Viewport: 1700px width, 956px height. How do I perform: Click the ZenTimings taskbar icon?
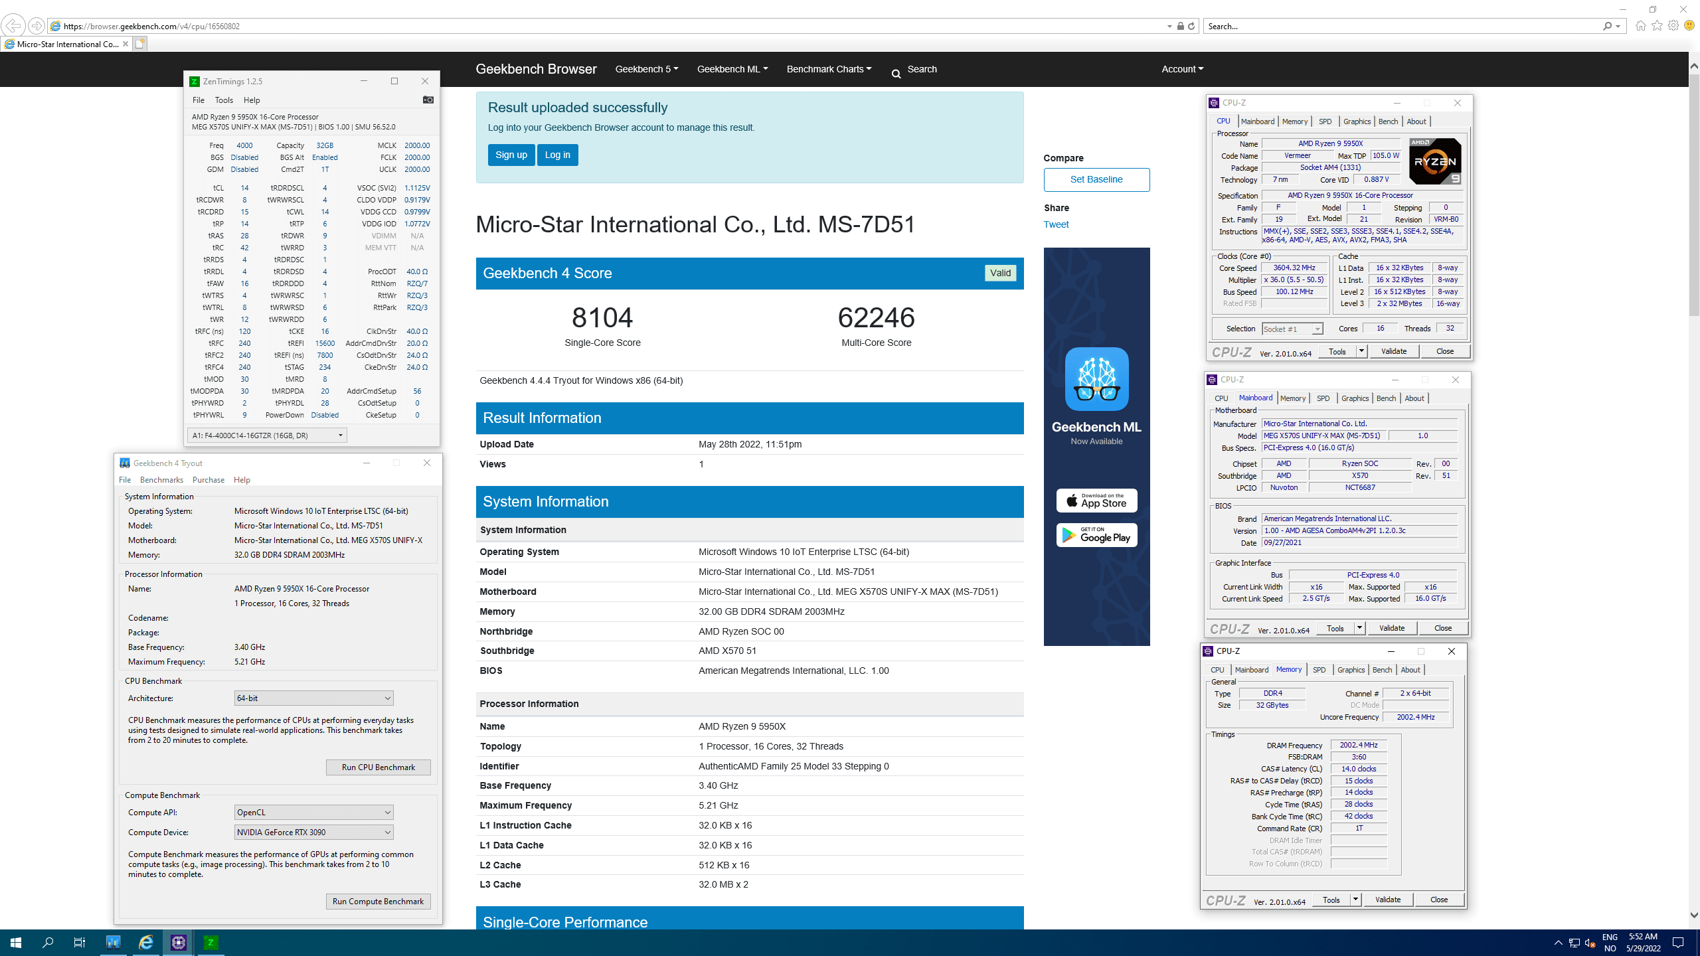tap(211, 943)
